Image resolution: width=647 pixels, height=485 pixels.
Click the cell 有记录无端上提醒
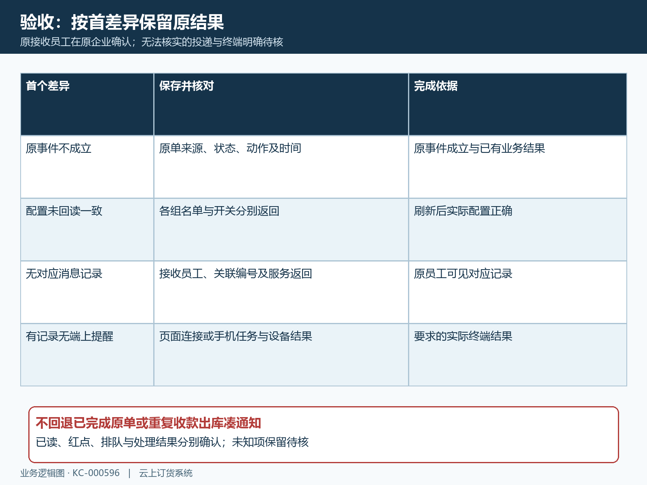[87, 355]
